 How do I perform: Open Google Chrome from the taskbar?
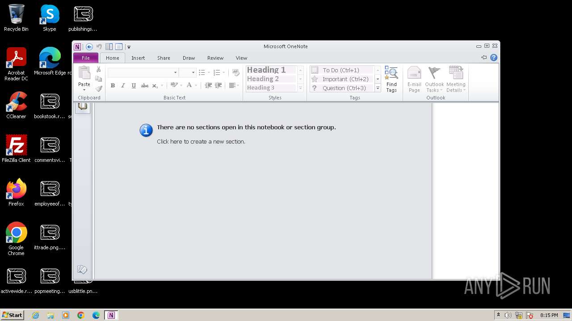81,315
